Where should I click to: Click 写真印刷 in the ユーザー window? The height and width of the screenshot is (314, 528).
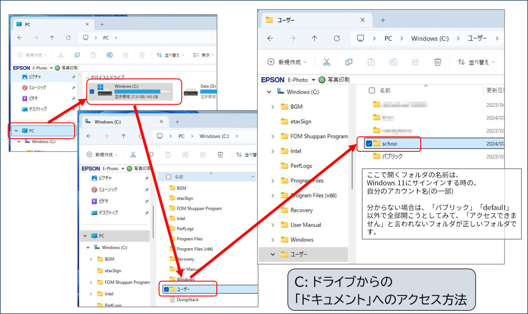tap(334, 80)
